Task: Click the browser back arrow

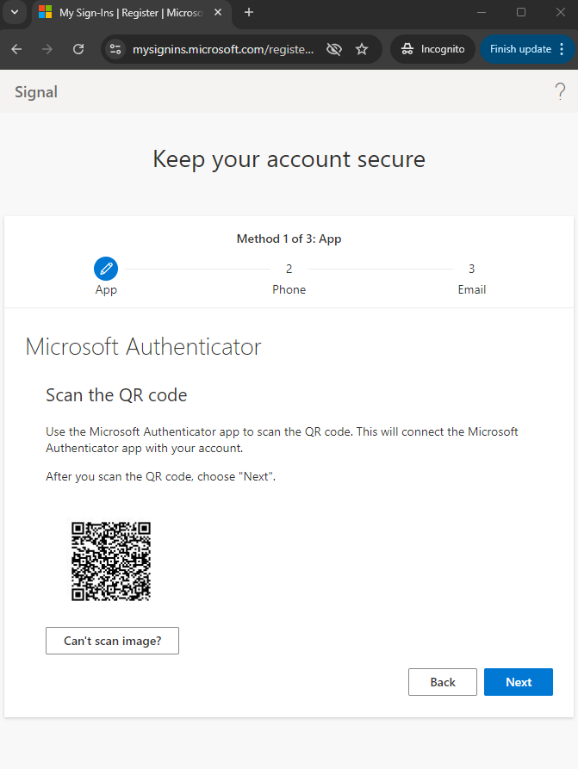Action: pyautogui.click(x=16, y=49)
